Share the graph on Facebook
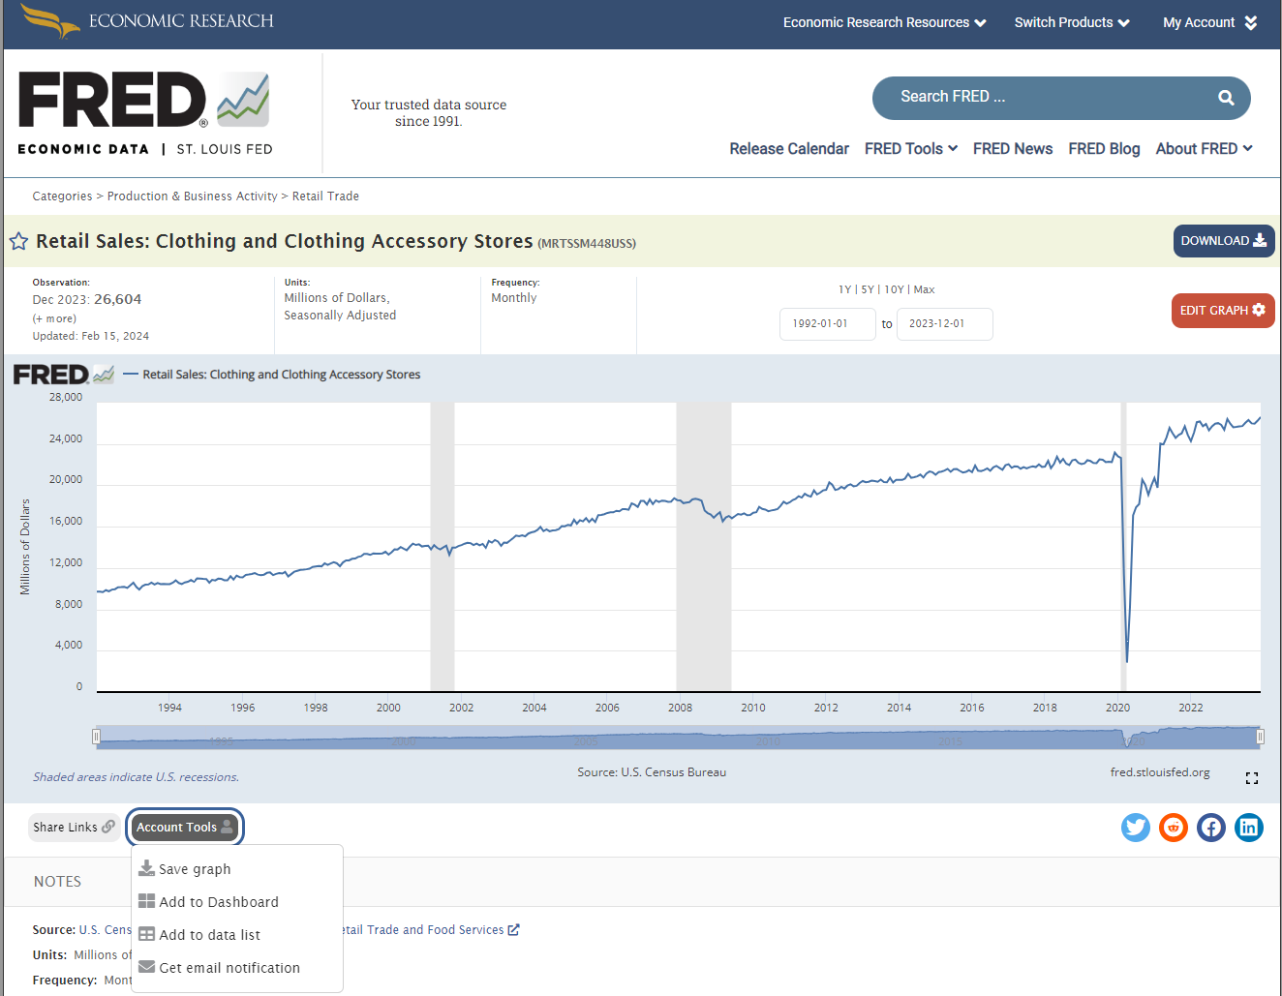1282x996 pixels. pos(1211,828)
